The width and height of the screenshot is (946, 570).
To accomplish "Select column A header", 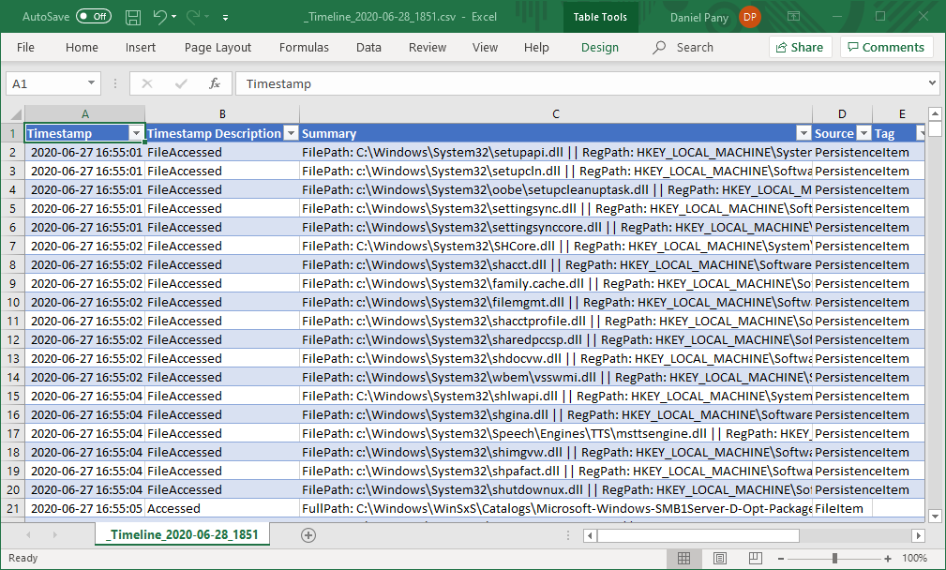I will click(85, 114).
